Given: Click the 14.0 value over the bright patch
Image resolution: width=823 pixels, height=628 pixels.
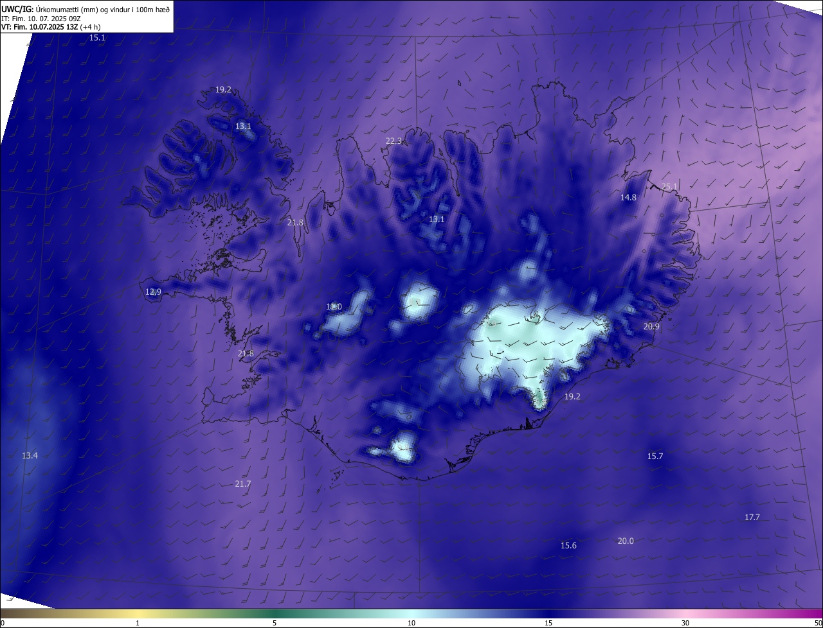Looking at the screenshot, I should tap(334, 307).
